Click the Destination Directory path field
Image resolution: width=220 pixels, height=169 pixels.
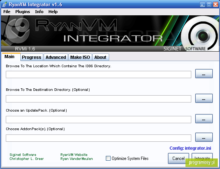tap(99, 99)
